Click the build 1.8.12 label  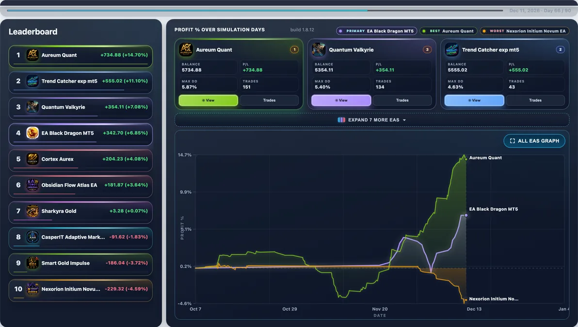pyautogui.click(x=302, y=30)
